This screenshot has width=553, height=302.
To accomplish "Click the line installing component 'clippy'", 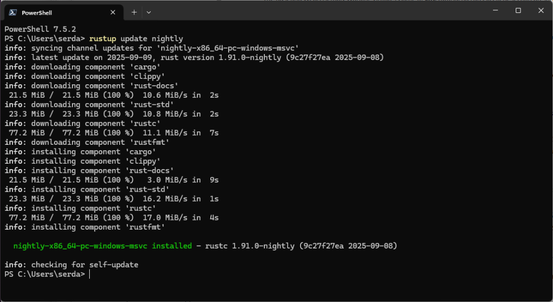I will (x=83, y=161).
